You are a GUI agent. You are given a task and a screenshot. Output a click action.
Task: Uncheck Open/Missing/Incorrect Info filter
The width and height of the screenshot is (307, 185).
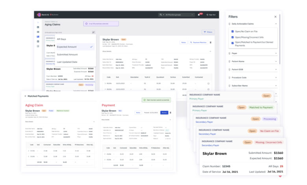[232, 37]
